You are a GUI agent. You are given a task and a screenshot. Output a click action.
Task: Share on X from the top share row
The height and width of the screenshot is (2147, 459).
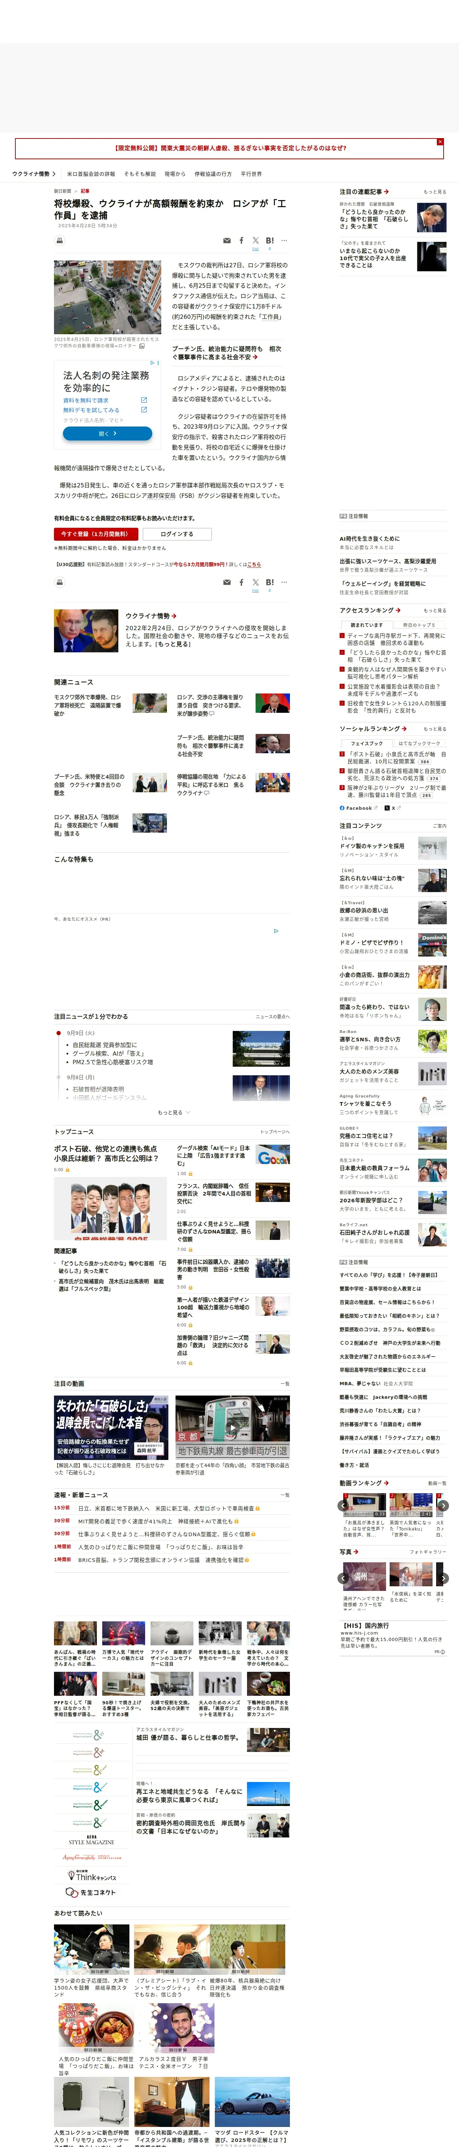[256, 240]
